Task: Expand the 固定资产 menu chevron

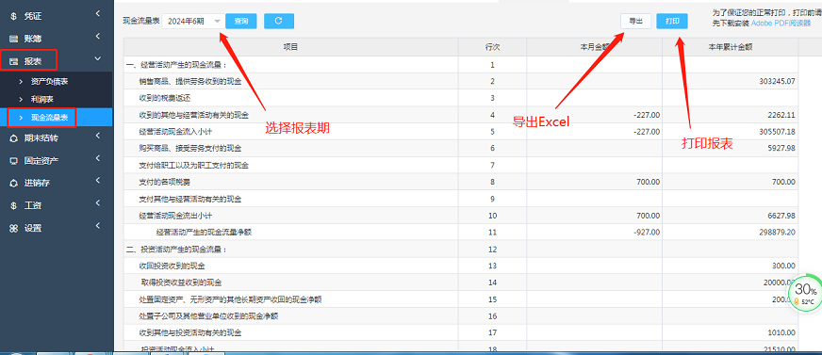Action: pos(97,158)
